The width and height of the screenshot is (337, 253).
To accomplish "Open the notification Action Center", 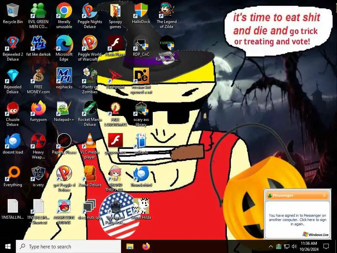I will tap(326, 246).
